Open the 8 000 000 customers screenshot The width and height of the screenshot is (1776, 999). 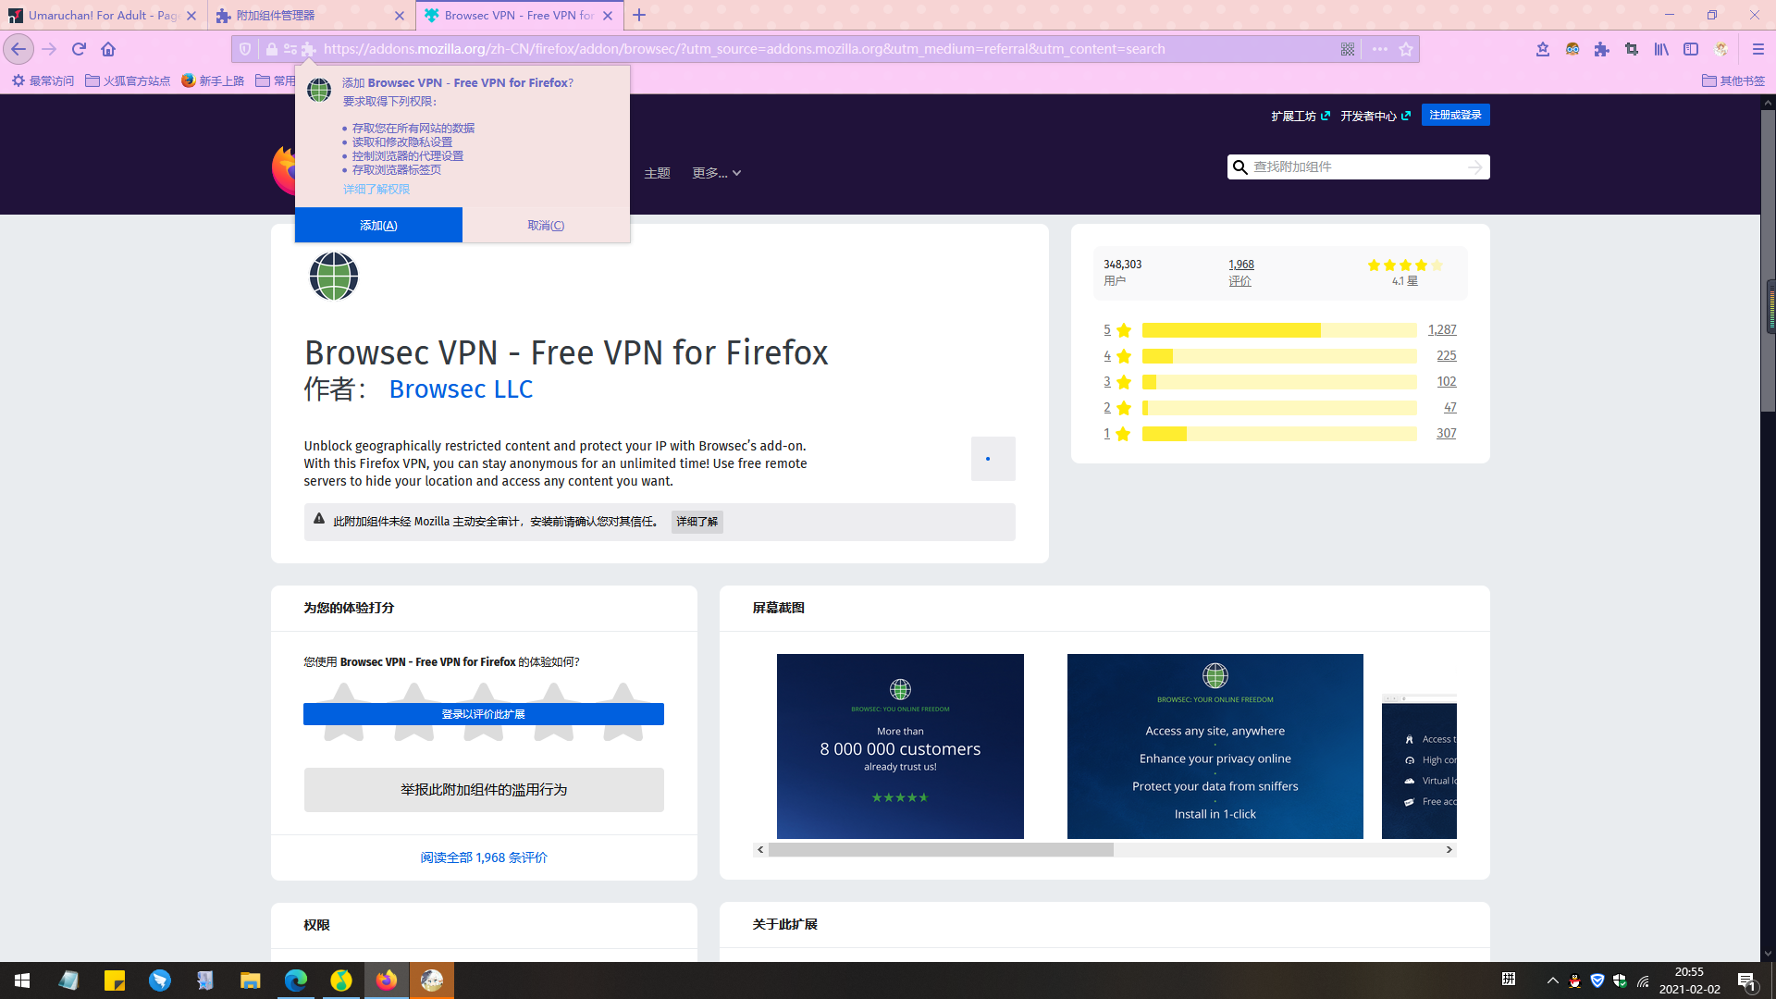point(900,746)
